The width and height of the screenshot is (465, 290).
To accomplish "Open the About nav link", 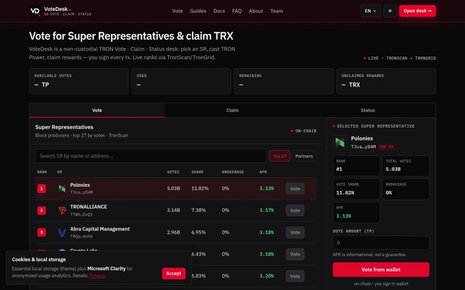I will 256,11.
